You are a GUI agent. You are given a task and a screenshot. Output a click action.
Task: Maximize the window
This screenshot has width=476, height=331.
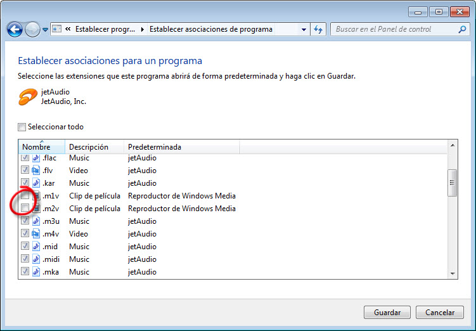439,12
